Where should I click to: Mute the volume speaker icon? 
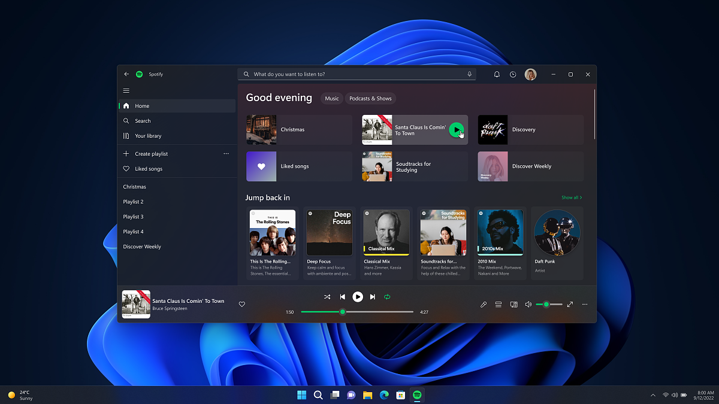click(528, 304)
